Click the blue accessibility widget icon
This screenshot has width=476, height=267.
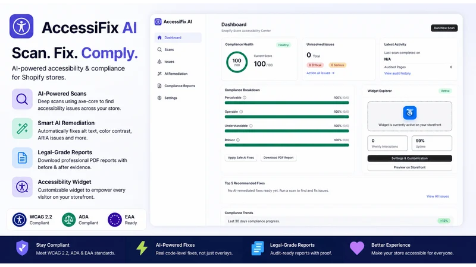pos(409,113)
